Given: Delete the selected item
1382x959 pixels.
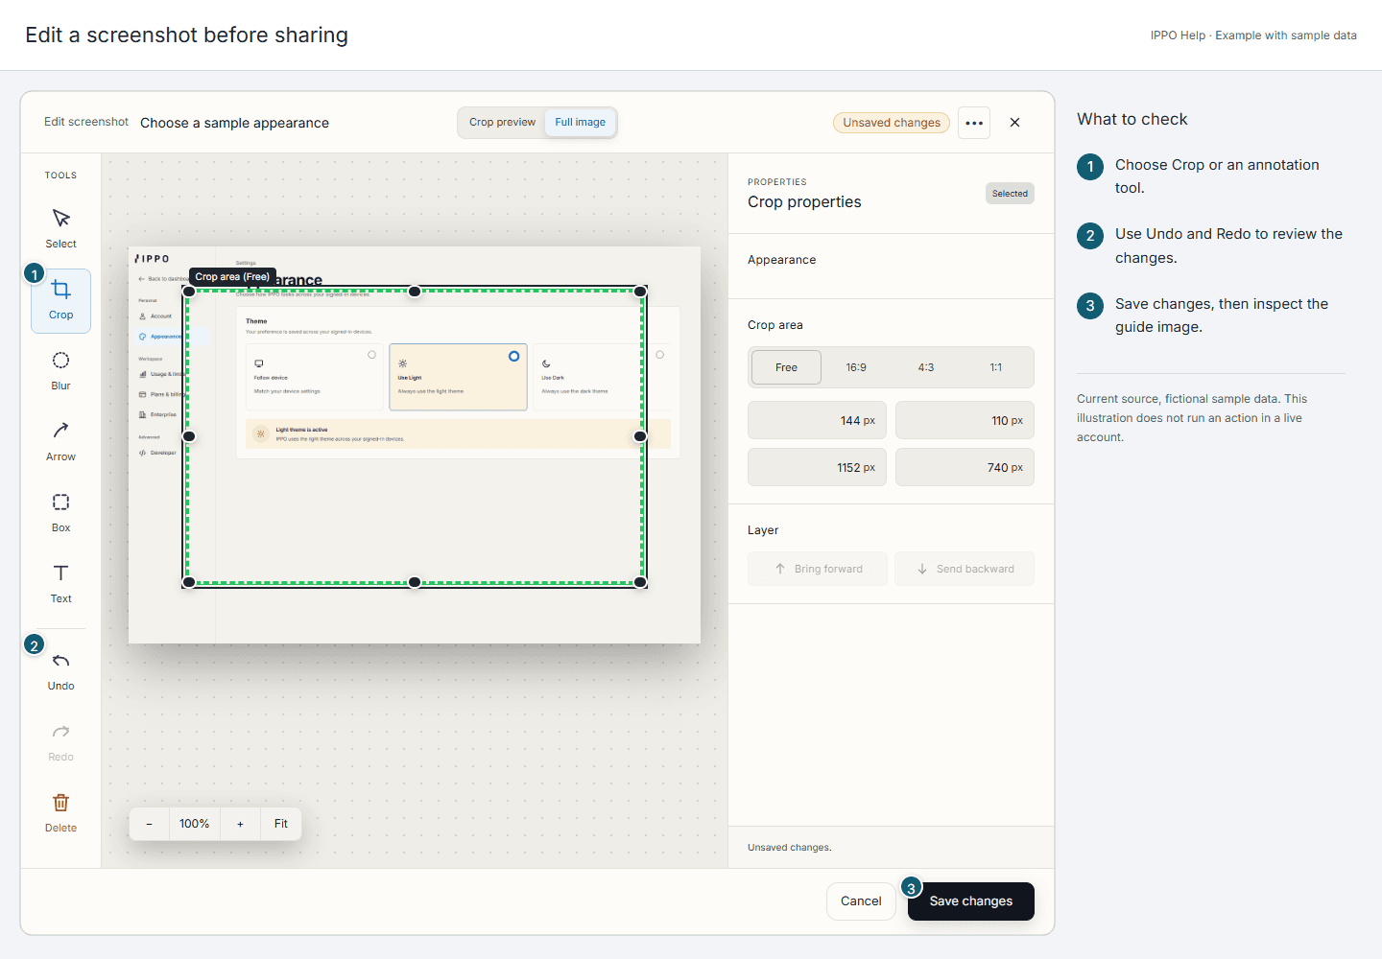Looking at the screenshot, I should [60, 813].
